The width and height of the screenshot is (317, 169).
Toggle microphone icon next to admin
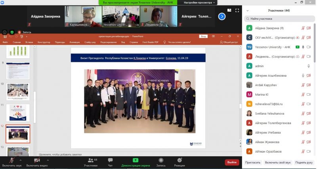point(308,66)
